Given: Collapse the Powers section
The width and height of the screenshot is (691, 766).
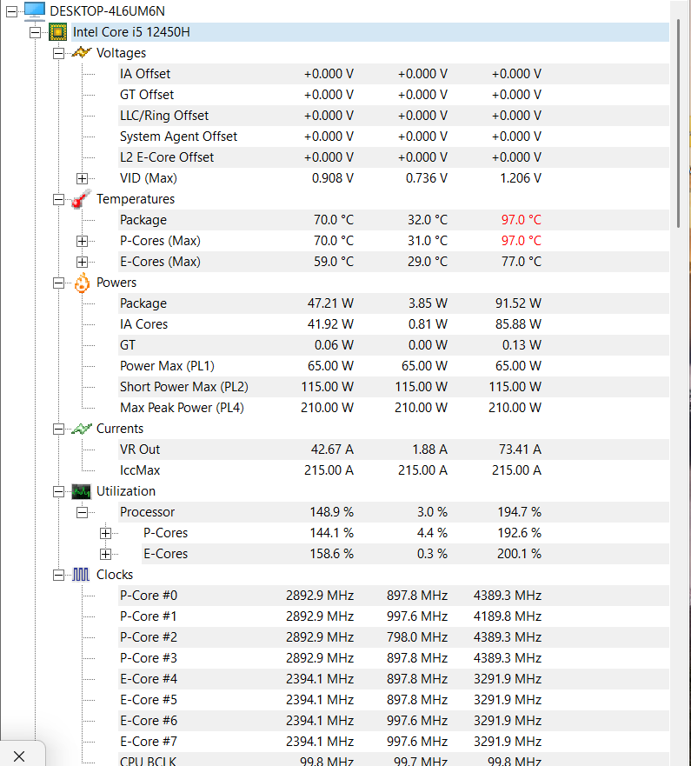Looking at the screenshot, I should [58, 283].
